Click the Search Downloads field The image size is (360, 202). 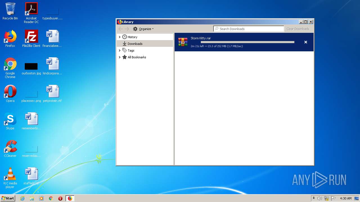[249, 29]
